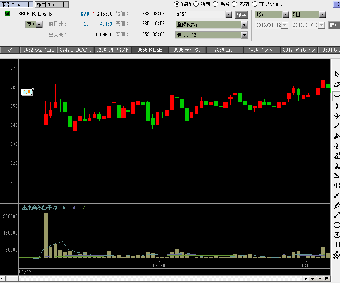Select the オプション radio button
This screenshot has height=283, width=340.
(x=254, y=4)
